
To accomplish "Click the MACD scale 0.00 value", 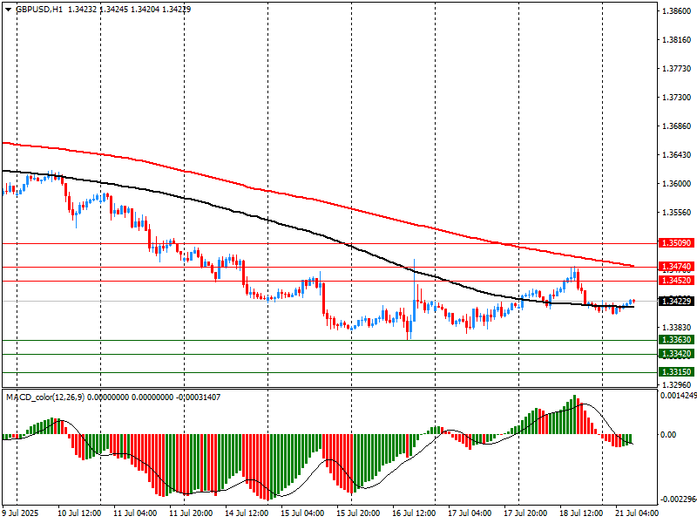I will pos(668,434).
